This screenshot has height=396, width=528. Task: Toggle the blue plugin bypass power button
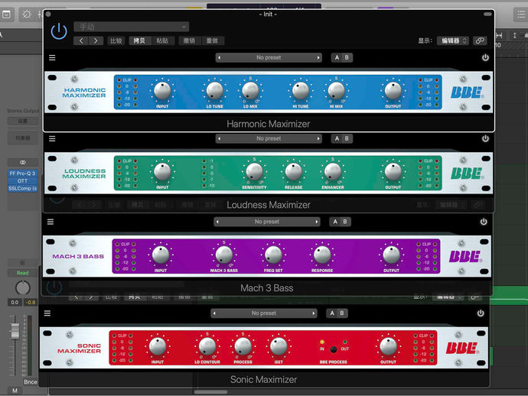[x=59, y=31]
